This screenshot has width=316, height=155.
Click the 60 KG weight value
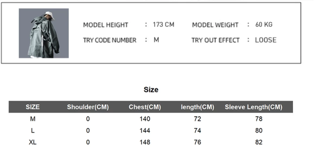pos(264,25)
